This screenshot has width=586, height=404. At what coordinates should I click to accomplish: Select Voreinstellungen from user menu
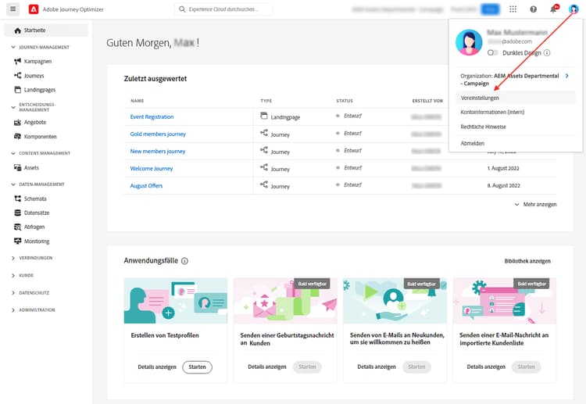[x=516, y=98]
